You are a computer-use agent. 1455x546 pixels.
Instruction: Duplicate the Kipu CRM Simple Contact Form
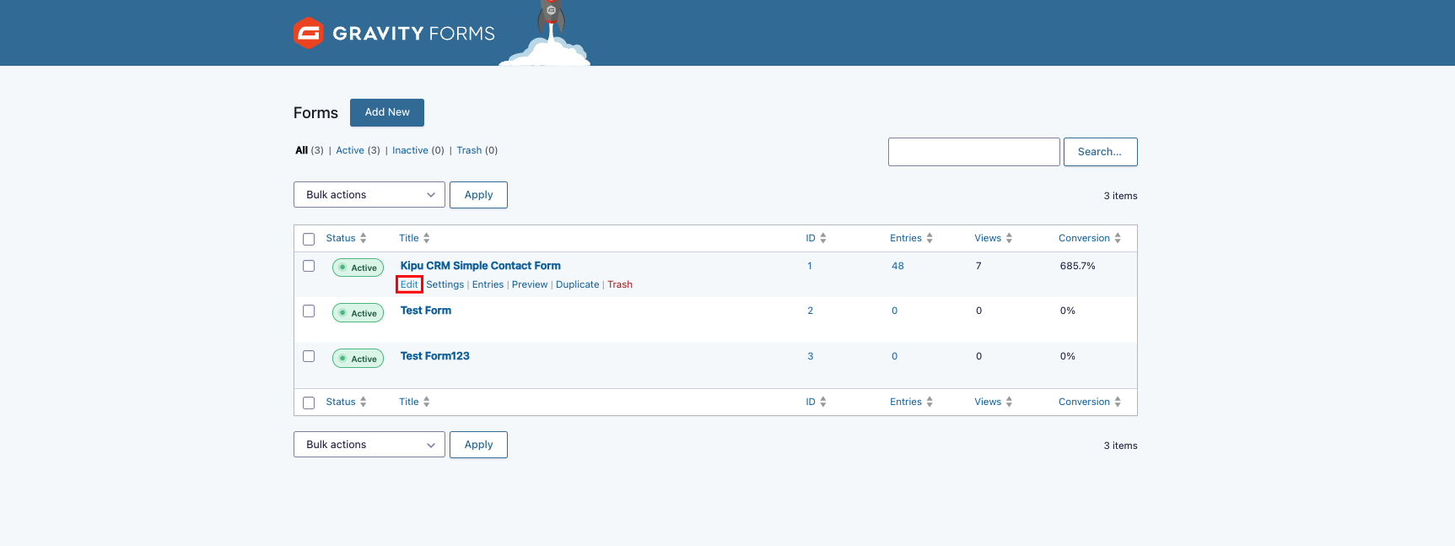pyautogui.click(x=577, y=284)
